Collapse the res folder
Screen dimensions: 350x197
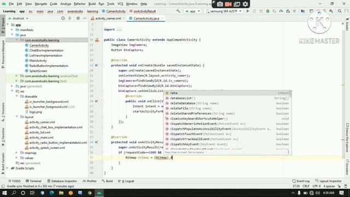[12, 91]
